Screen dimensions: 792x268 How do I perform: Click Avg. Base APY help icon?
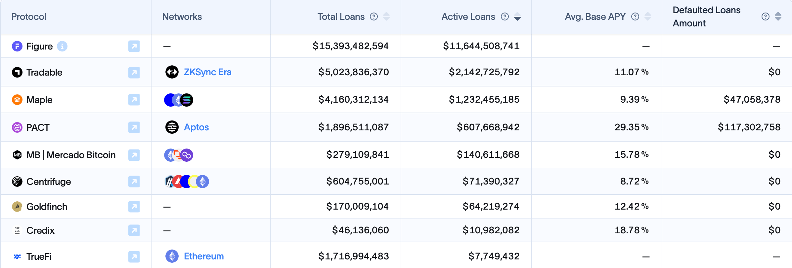[x=635, y=17]
